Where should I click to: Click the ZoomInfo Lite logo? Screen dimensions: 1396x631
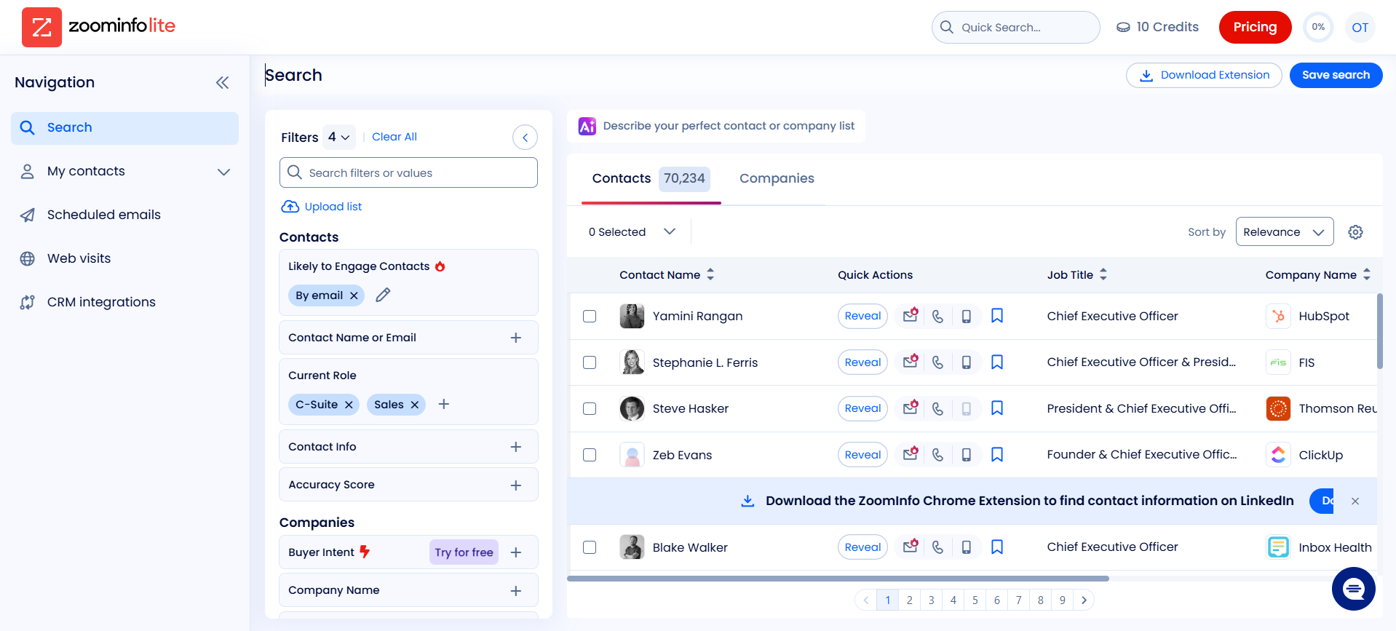pos(99,27)
